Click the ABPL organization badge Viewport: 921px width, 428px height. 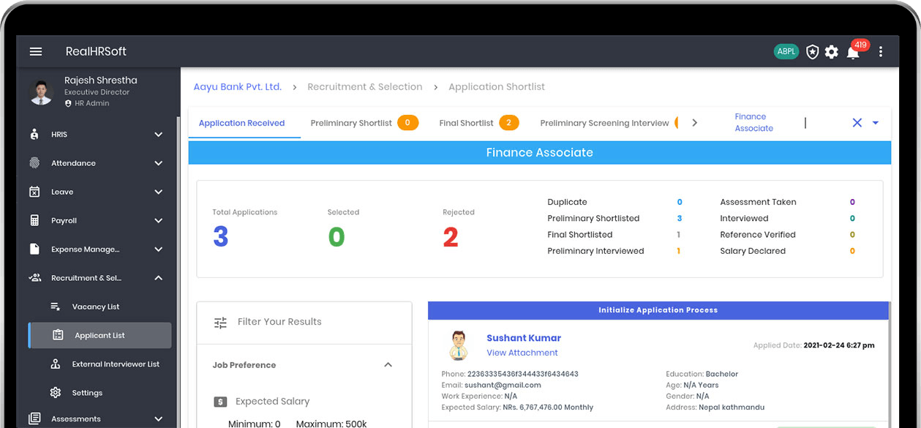[x=786, y=52]
